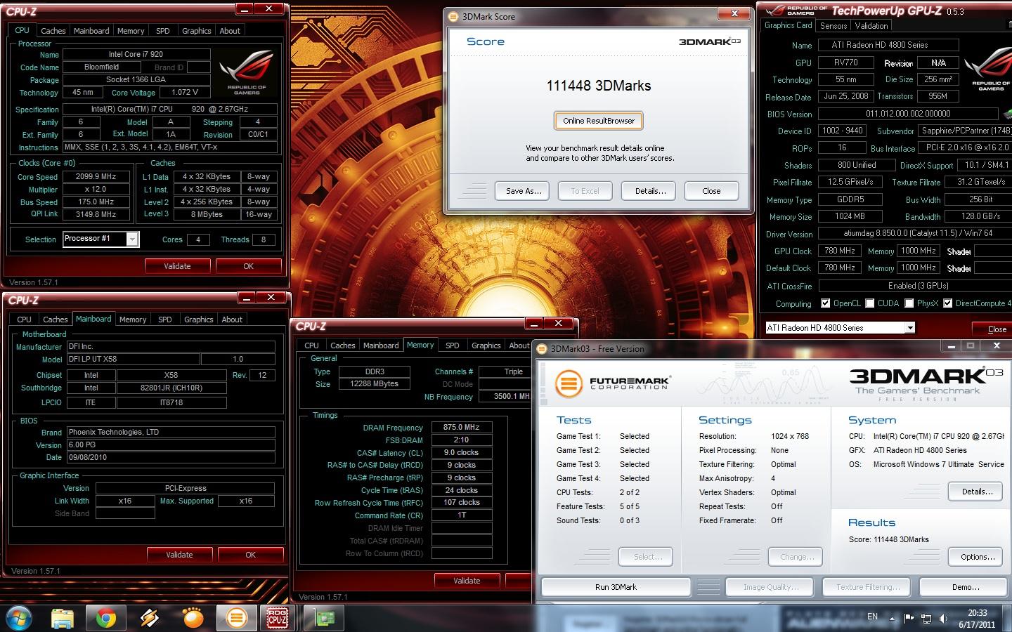Screen dimensions: 1012x632
Task: Open the Graphics tab in top CPU-Z window
Action: tap(196, 31)
